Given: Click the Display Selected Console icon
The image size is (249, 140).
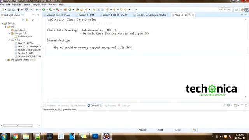Looking at the screenshot, I should pyautogui.click(x=228, y=105).
